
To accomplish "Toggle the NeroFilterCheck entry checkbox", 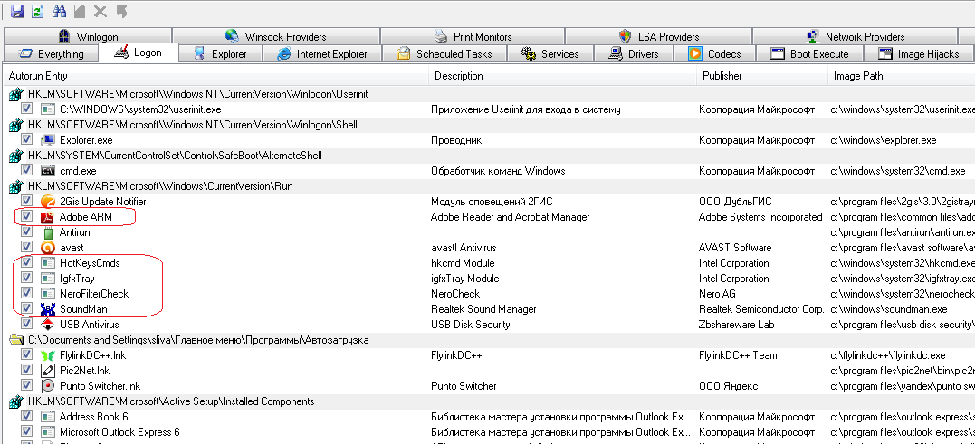I will pos(26,294).
